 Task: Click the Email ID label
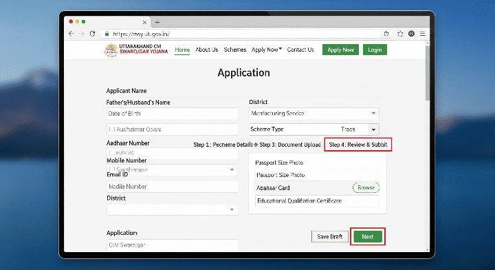[117, 175]
